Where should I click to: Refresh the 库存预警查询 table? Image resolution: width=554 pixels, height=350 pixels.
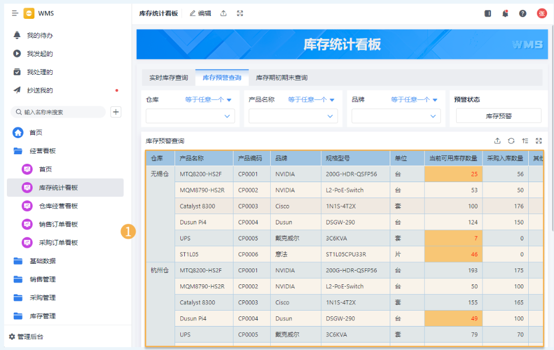[x=511, y=141]
